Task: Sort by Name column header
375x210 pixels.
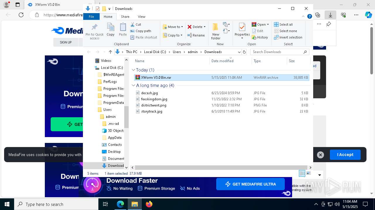Action: click(x=171, y=61)
